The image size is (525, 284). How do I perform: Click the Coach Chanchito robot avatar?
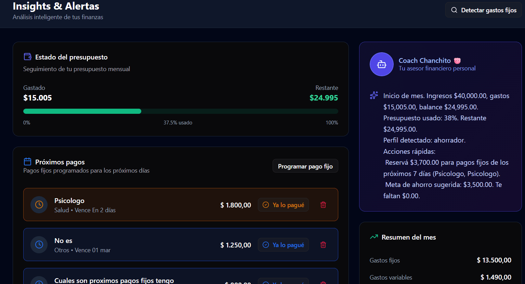coord(381,64)
